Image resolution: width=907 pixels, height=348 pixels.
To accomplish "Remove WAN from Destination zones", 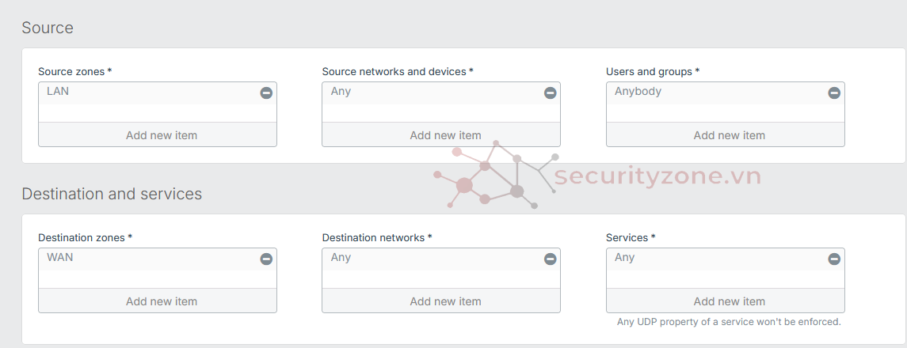I will pyautogui.click(x=266, y=259).
